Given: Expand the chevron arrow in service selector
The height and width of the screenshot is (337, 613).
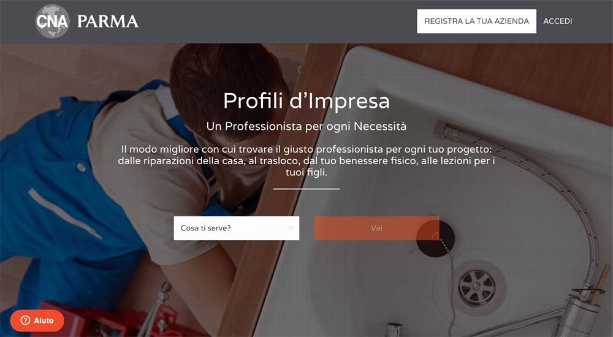Looking at the screenshot, I should point(291,228).
